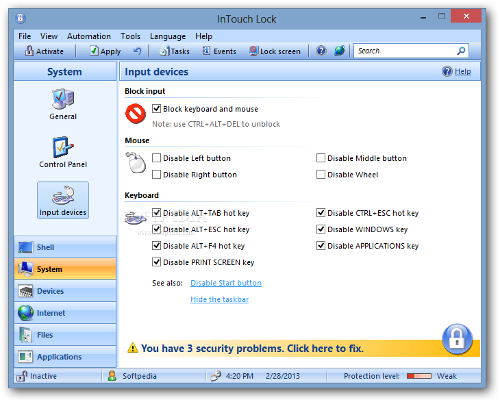Open the Help menu
This screenshot has height=402, width=500.
[203, 36]
